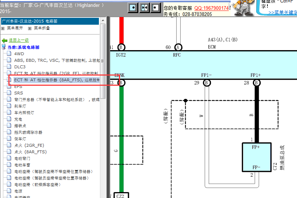Click the document icon beside 电动背门
The width and height of the screenshot is (297, 198).
[x=9, y=158]
